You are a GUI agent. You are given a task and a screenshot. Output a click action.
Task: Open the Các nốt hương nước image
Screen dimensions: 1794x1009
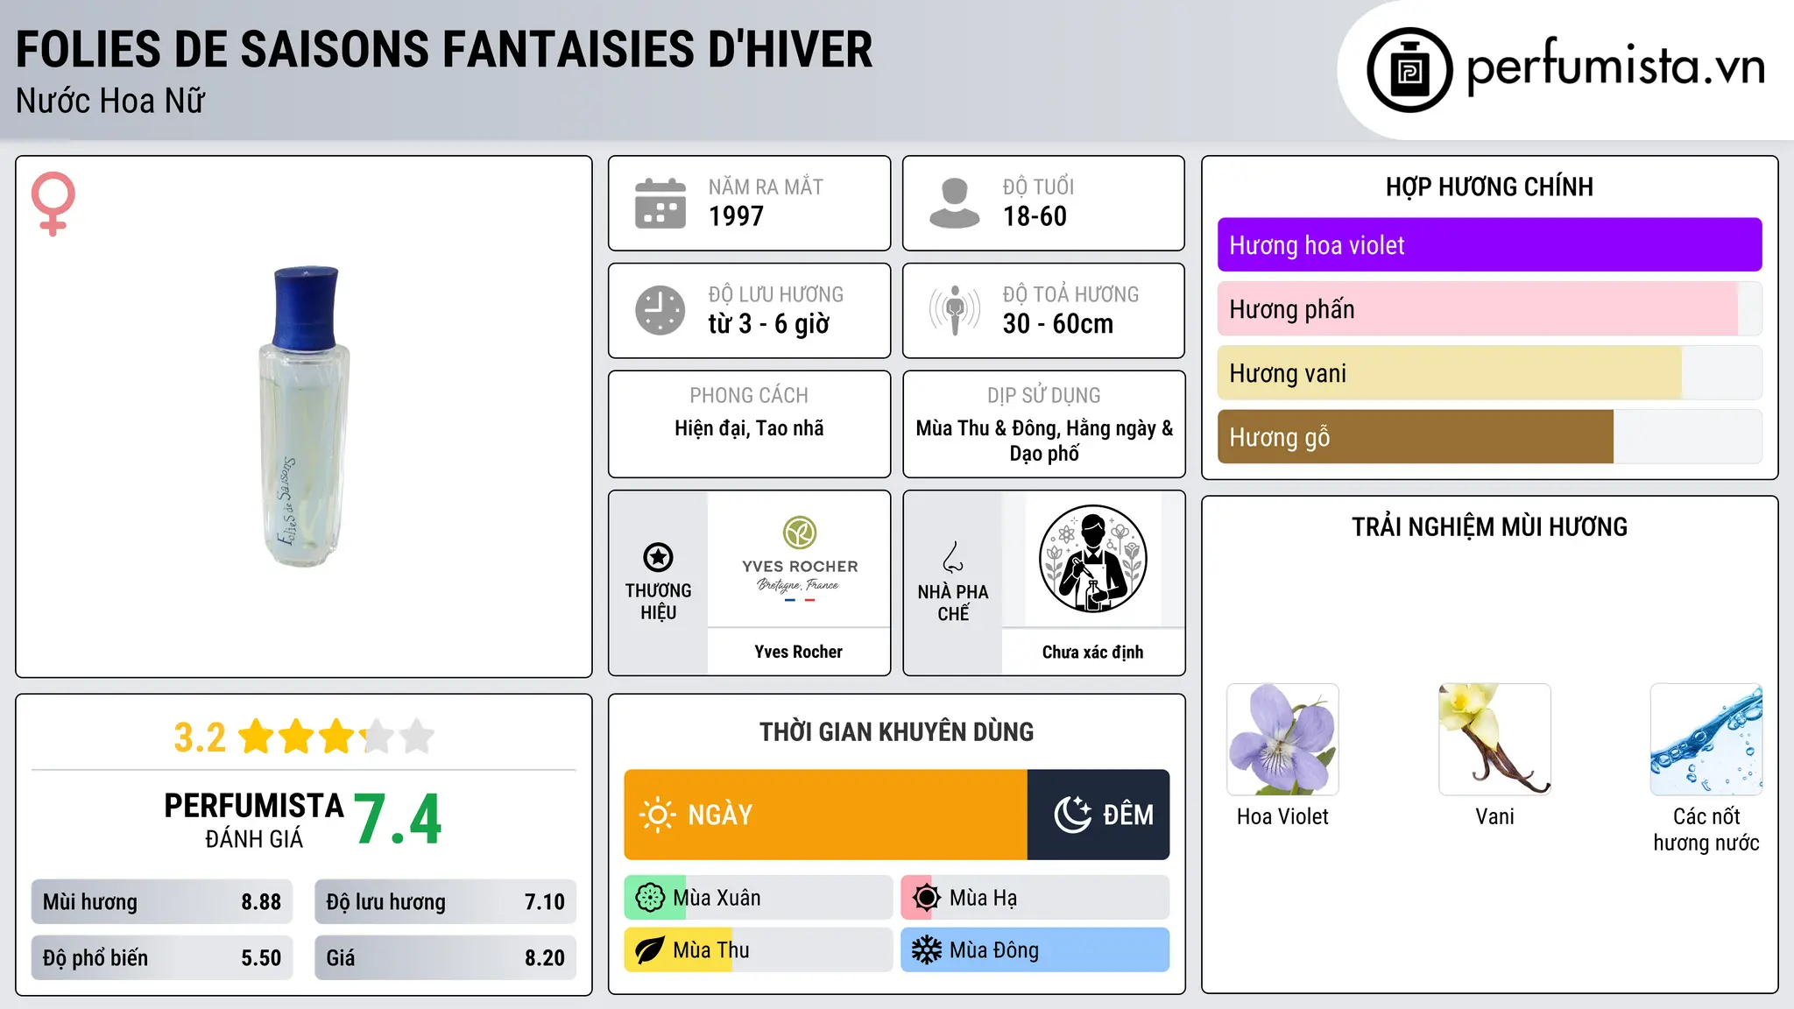click(x=1706, y=739)
